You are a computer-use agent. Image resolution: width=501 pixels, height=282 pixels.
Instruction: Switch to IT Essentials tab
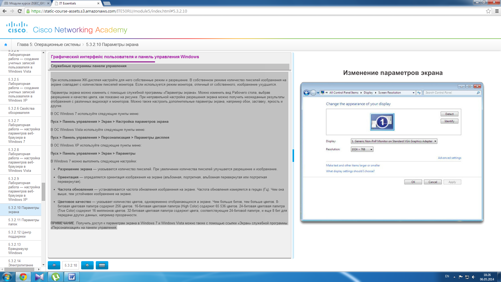pos(77,3)
